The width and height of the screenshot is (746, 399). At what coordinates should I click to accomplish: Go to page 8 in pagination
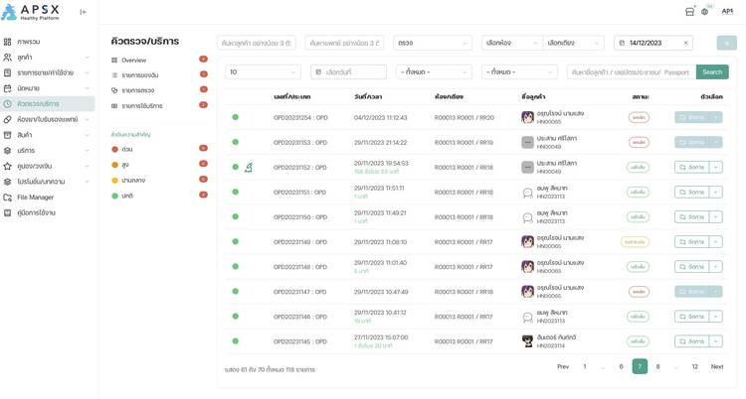(x=657, y=366)
